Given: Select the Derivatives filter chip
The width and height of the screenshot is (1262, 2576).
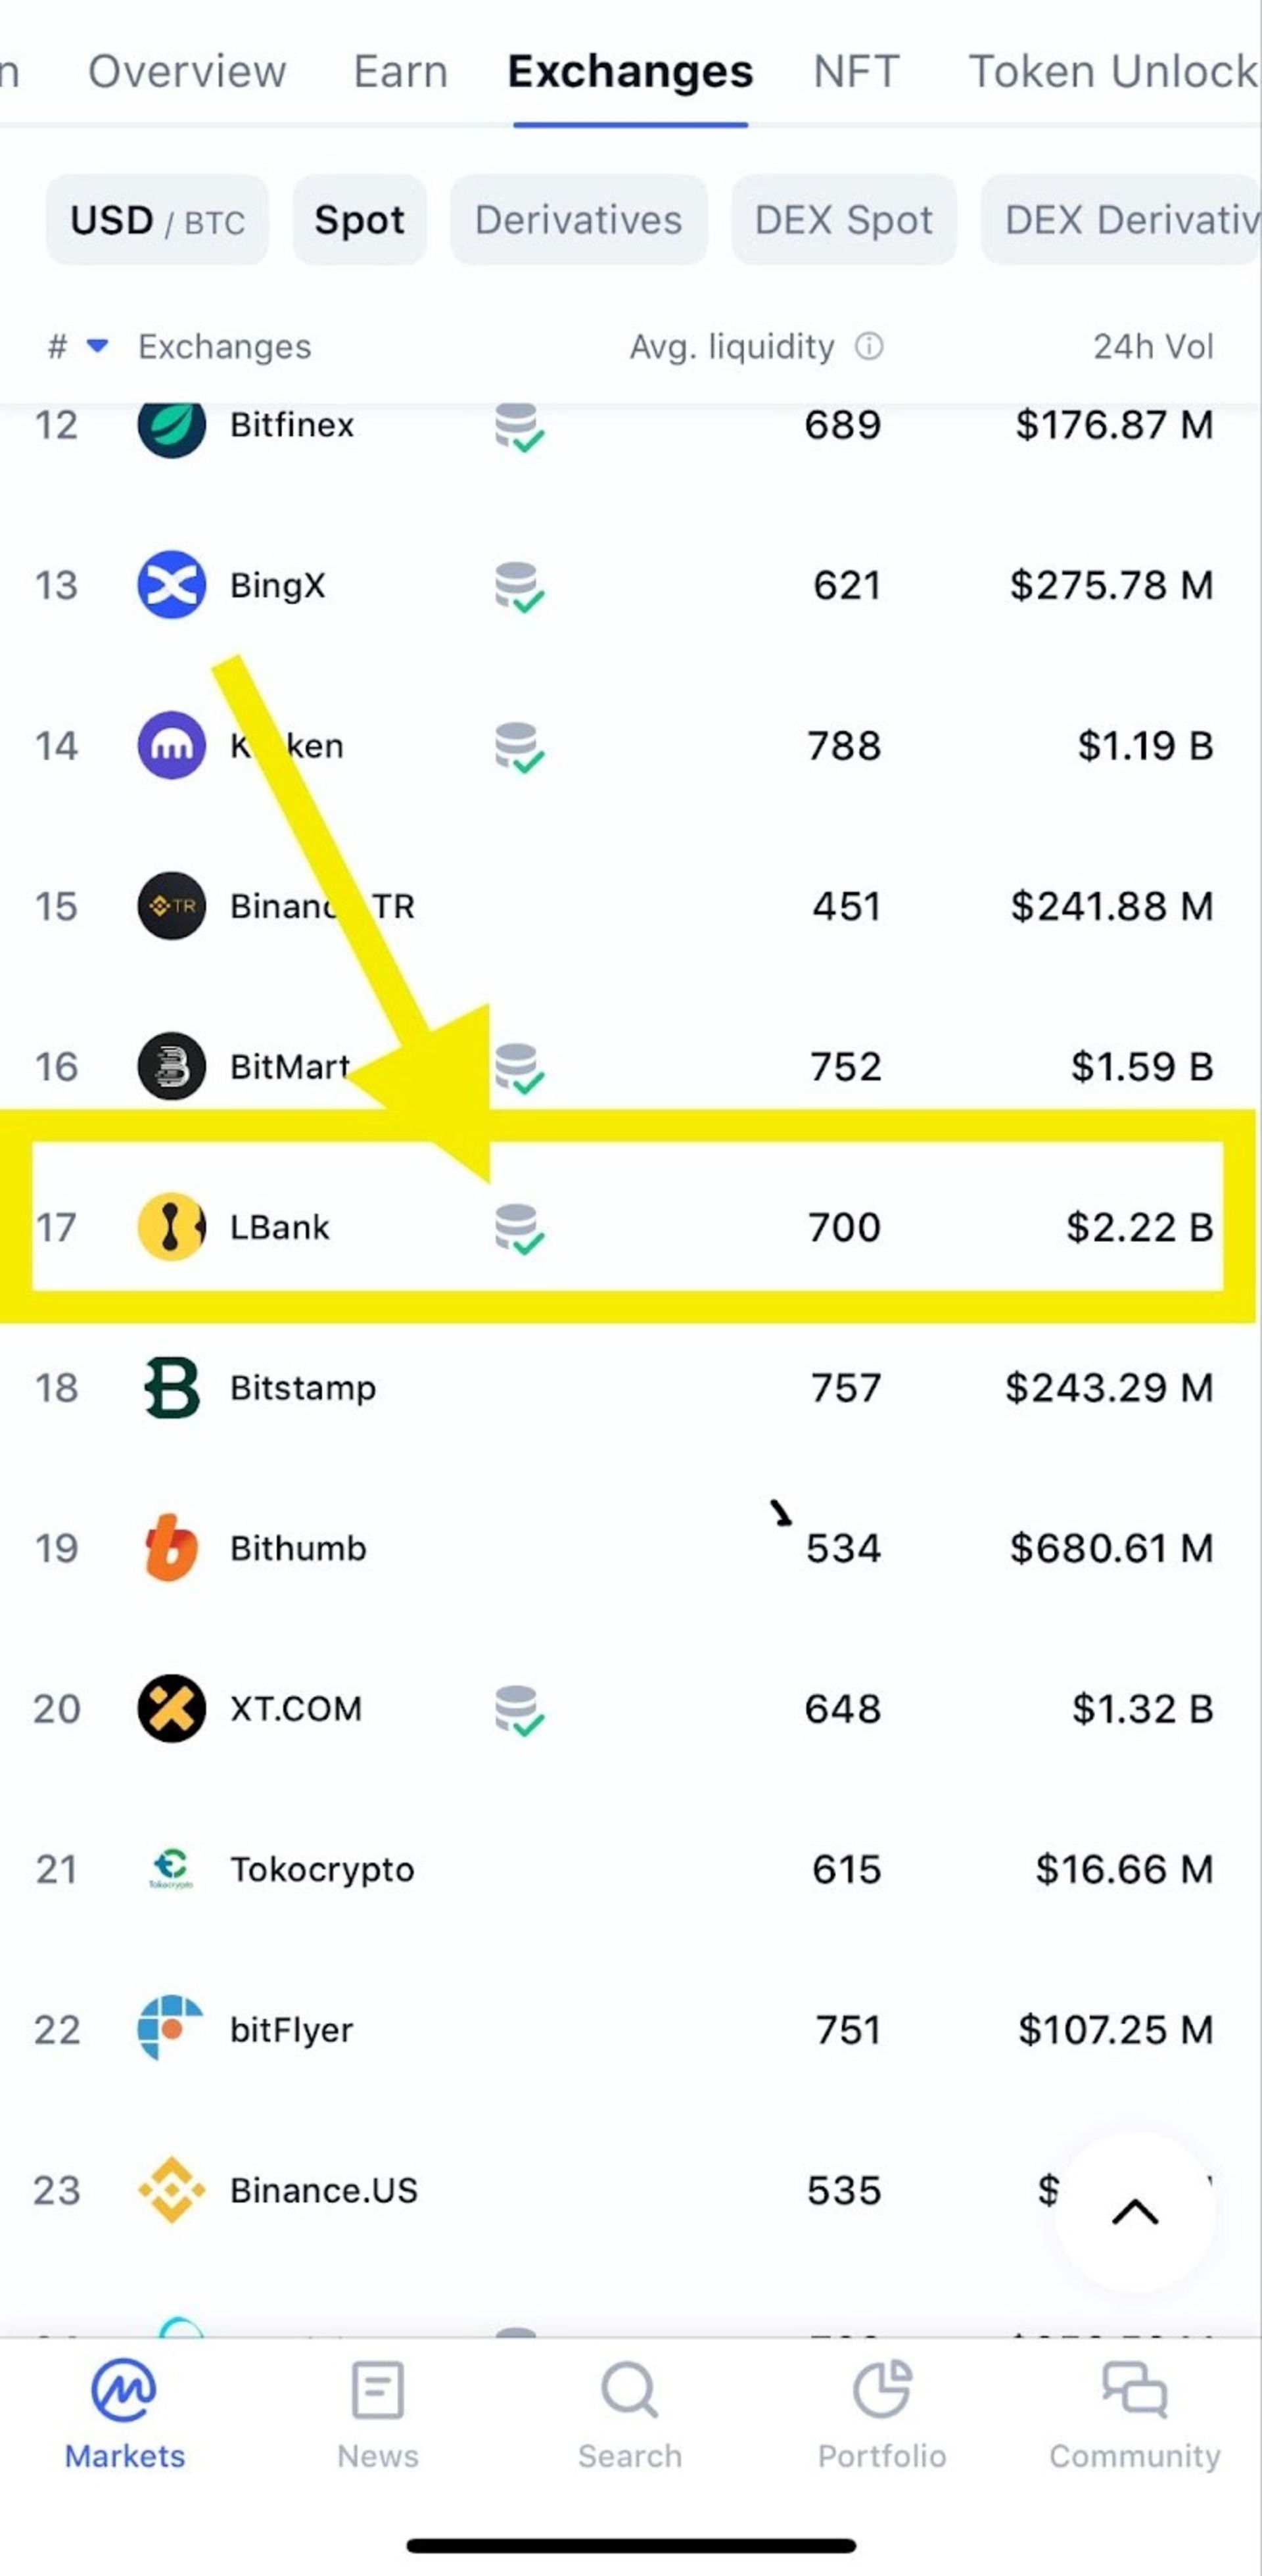Looking at the screenshot, I should 578,221.
